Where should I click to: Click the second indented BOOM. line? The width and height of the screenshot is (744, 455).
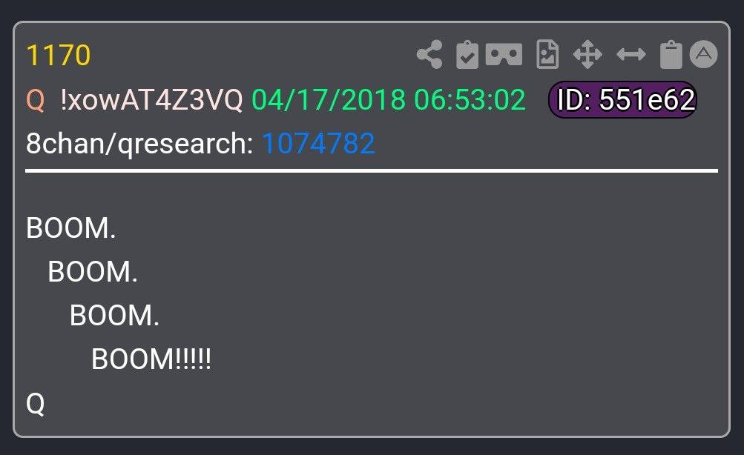93,271
